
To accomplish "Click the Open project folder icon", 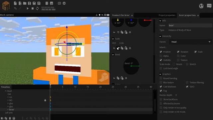I will (x=25, y=3).
